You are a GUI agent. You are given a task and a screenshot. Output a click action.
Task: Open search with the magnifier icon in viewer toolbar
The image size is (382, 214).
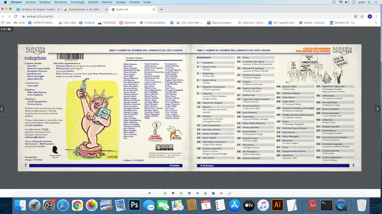[165, 193]
